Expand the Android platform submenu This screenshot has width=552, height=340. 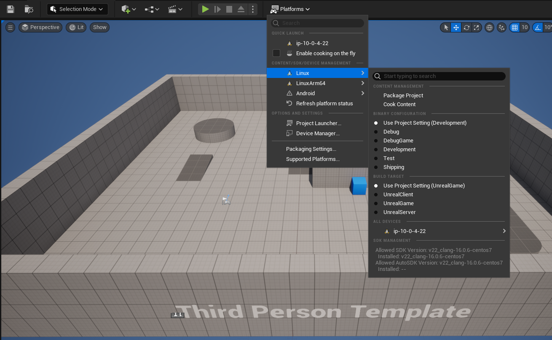317,93
